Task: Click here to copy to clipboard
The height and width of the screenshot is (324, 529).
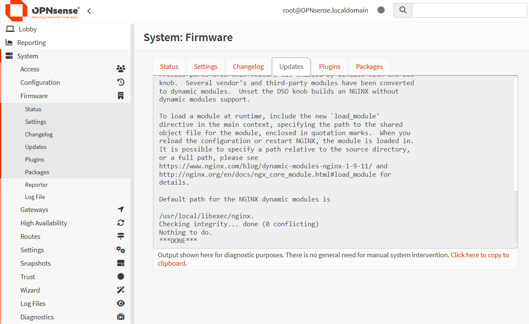Action: (x=479, y=255)
